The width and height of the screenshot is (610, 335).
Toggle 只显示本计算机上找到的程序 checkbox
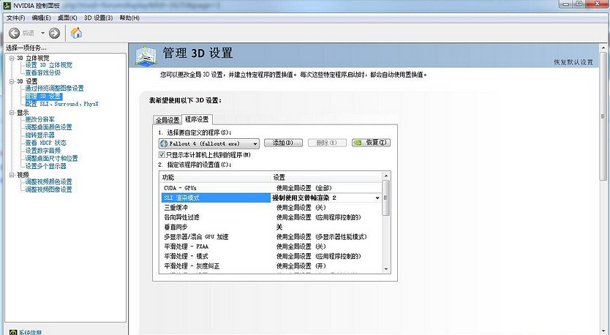click(162, 155)
